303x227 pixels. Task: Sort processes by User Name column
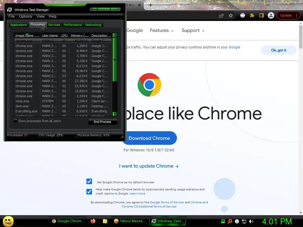point(50,35)
